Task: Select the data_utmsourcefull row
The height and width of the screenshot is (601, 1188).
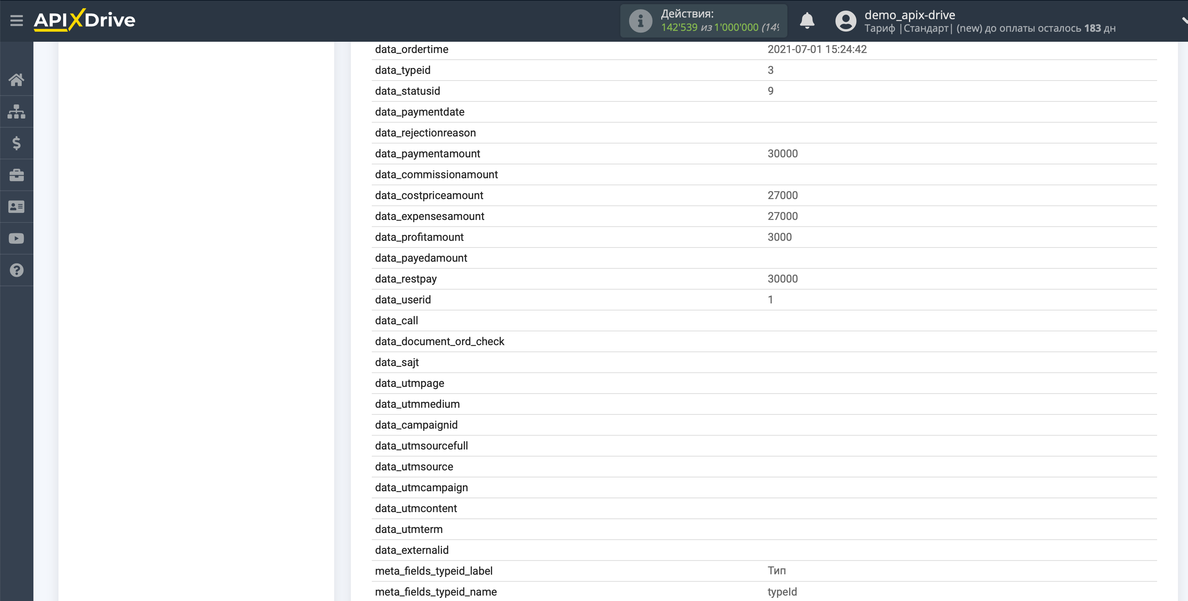Action: 764,446
